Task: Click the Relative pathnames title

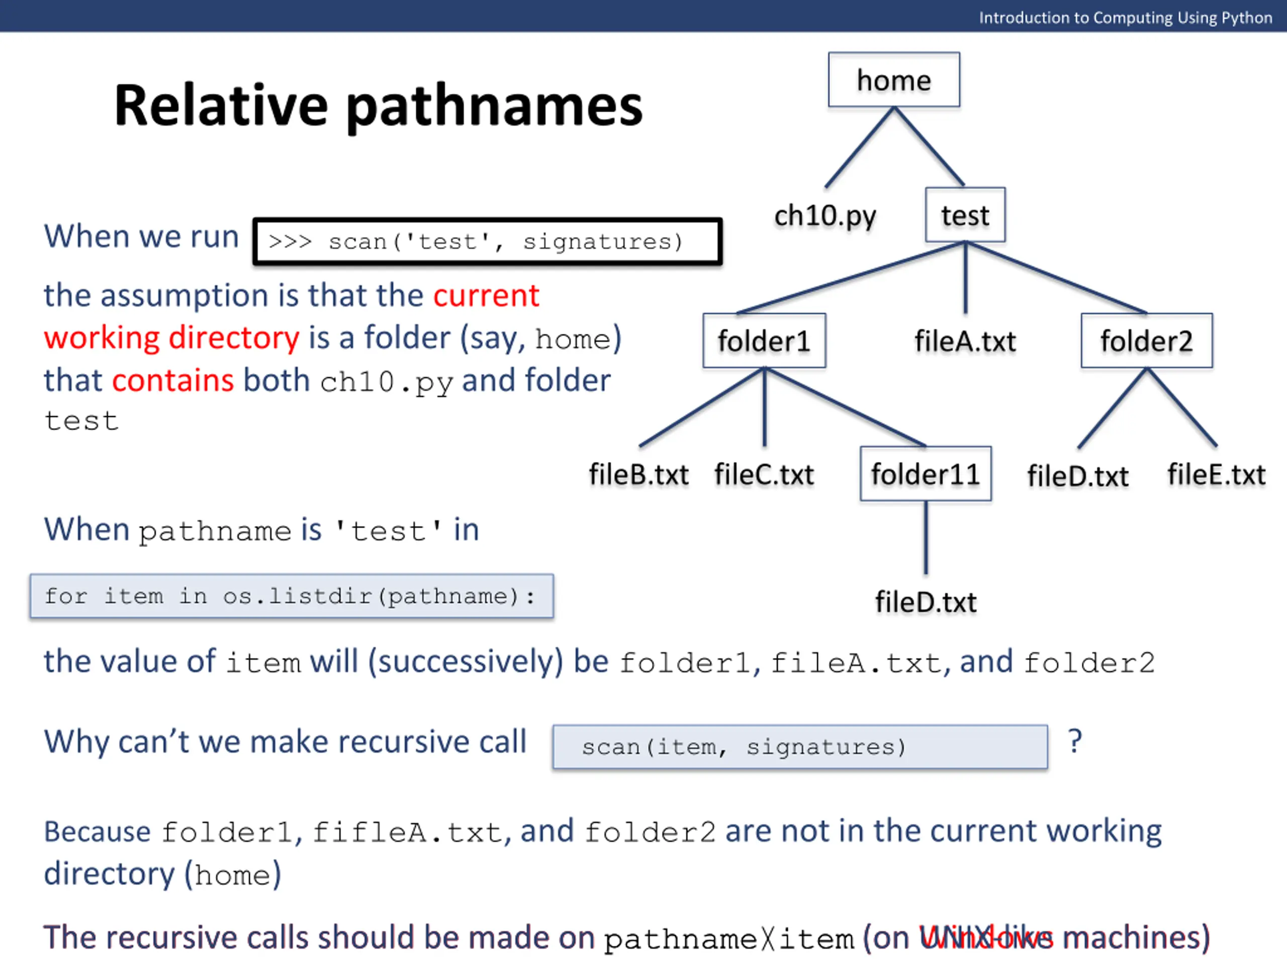Action: coord(378,106)
